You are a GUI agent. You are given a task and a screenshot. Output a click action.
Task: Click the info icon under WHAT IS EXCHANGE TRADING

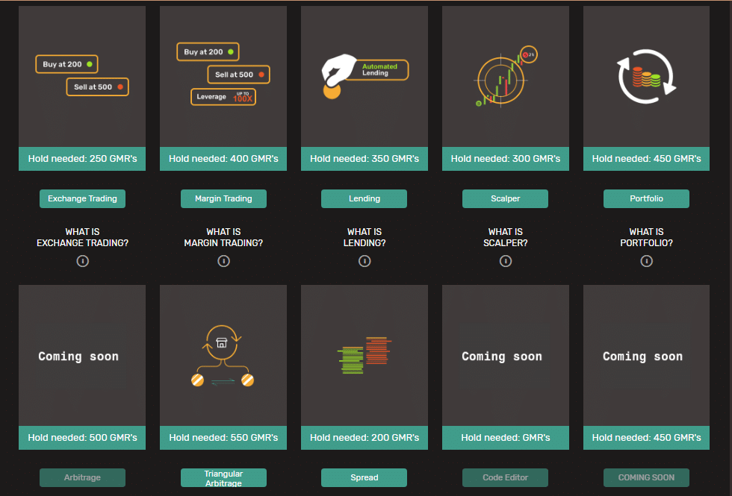(x=82, y=261)
